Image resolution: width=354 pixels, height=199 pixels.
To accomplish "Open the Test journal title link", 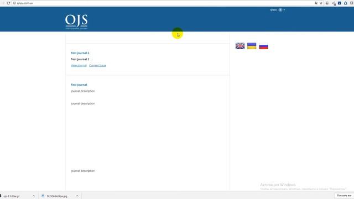I will 79,85.
